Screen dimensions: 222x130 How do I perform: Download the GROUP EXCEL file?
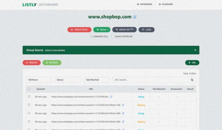(79, 30)
